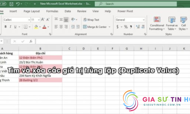
Task: Select column B header
Action: [40, 49]
